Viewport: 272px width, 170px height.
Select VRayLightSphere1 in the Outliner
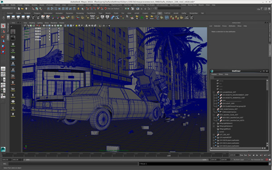pos(226,123)
